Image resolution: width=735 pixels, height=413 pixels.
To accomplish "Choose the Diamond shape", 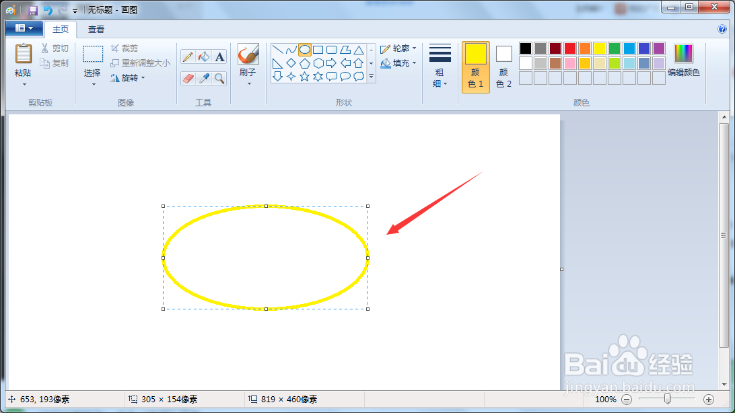I will (291, 63).
